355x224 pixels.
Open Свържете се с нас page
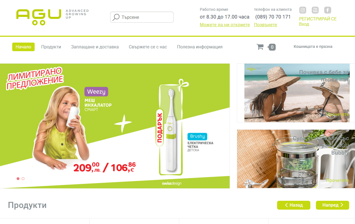pos(148,47)
